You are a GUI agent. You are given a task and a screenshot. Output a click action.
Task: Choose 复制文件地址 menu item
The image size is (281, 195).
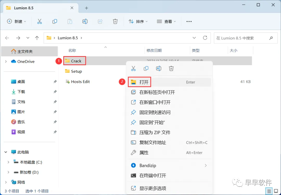coord(169,143)
